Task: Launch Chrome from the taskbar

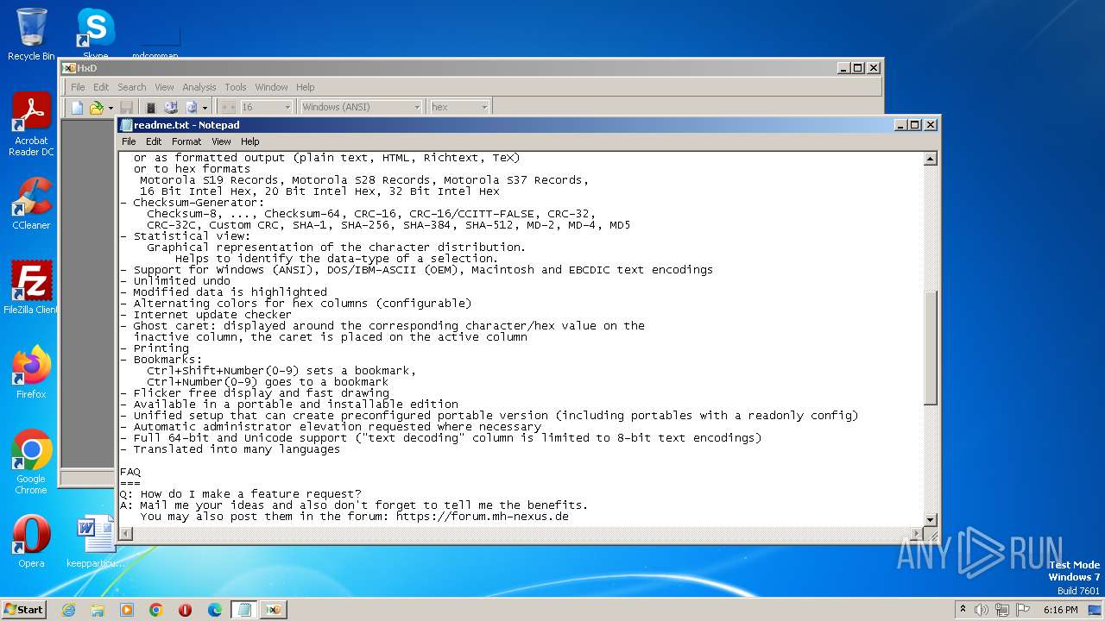Action: coord(156,610)
